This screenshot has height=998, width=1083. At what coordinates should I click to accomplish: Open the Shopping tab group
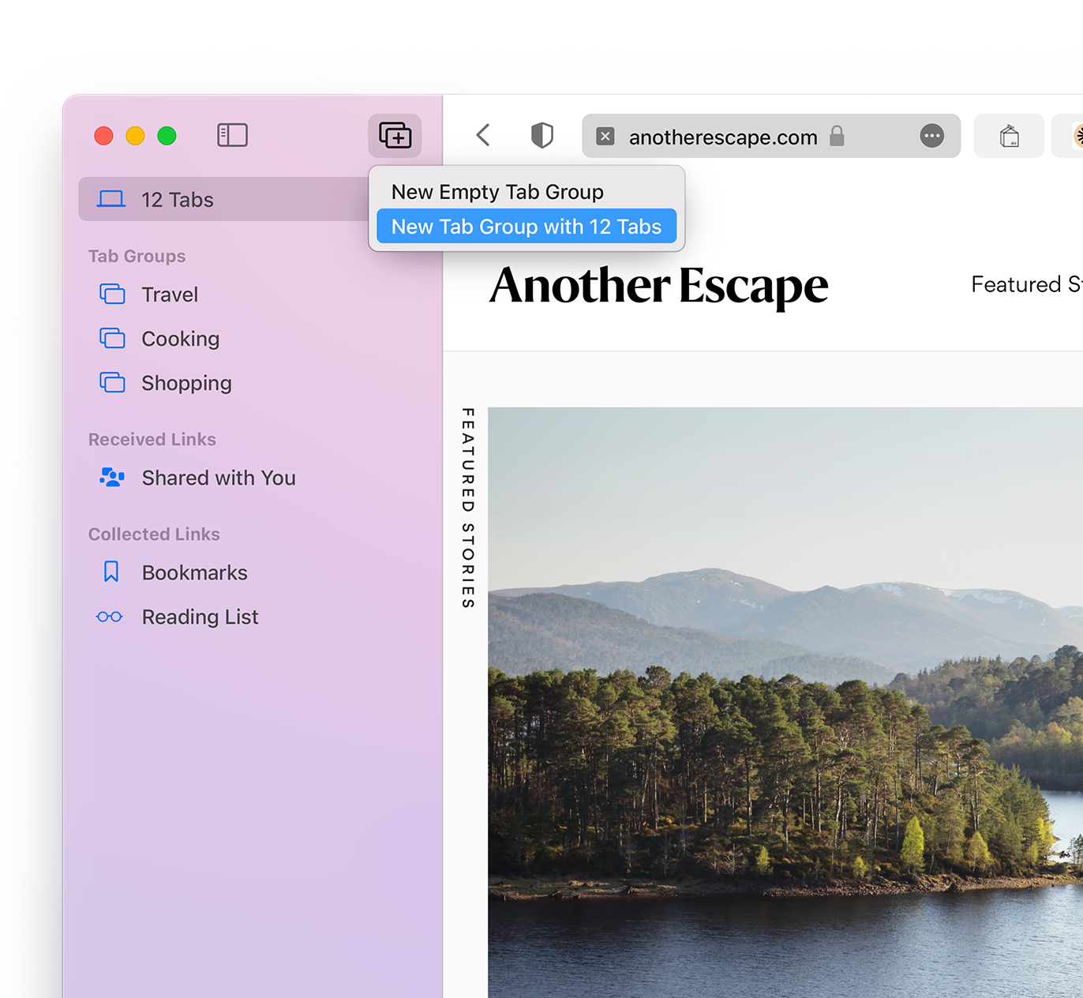[186, 383]
